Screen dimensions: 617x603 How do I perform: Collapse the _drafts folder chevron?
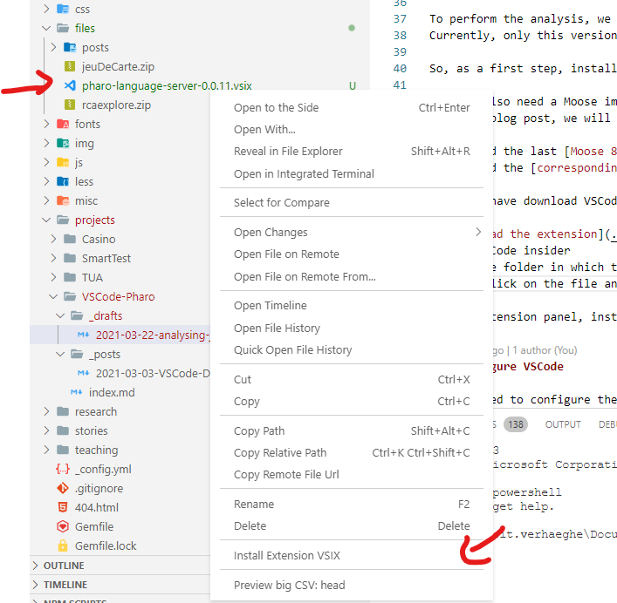pyautogui.click(x=60, y=315)
